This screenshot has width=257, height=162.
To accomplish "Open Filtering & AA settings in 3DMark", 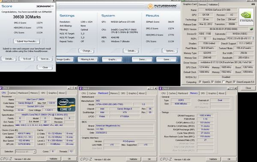I will point(88,59).
